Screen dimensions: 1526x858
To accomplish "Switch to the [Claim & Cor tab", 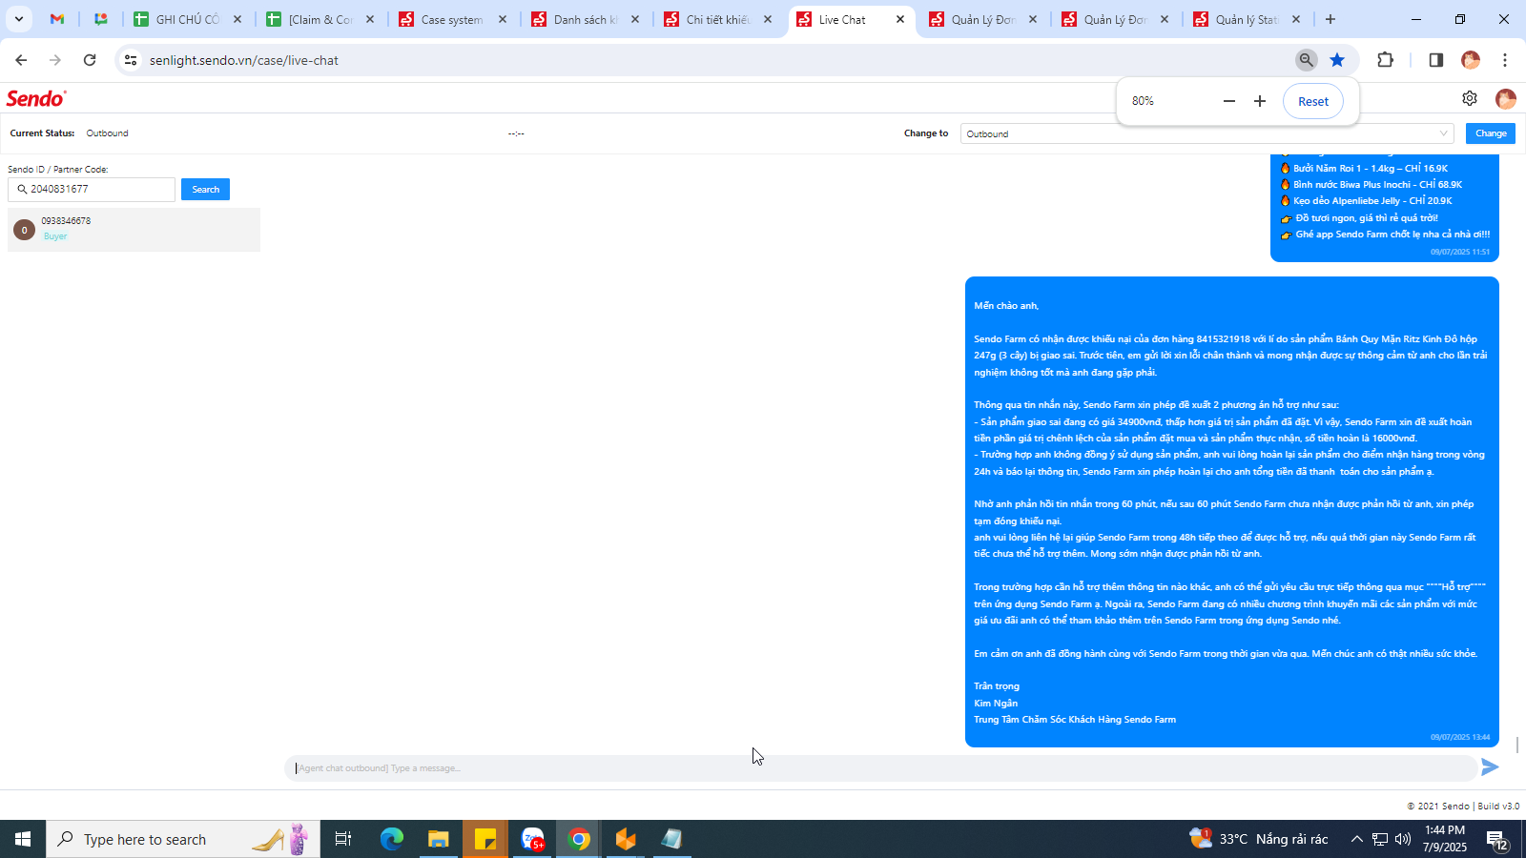I will point(320,19).
